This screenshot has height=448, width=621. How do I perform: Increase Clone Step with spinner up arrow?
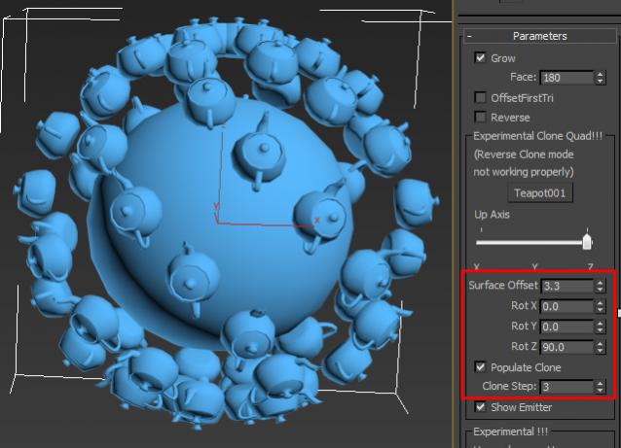600,383
